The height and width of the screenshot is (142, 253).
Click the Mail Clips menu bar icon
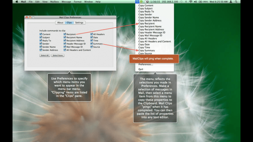coord(137,2)
